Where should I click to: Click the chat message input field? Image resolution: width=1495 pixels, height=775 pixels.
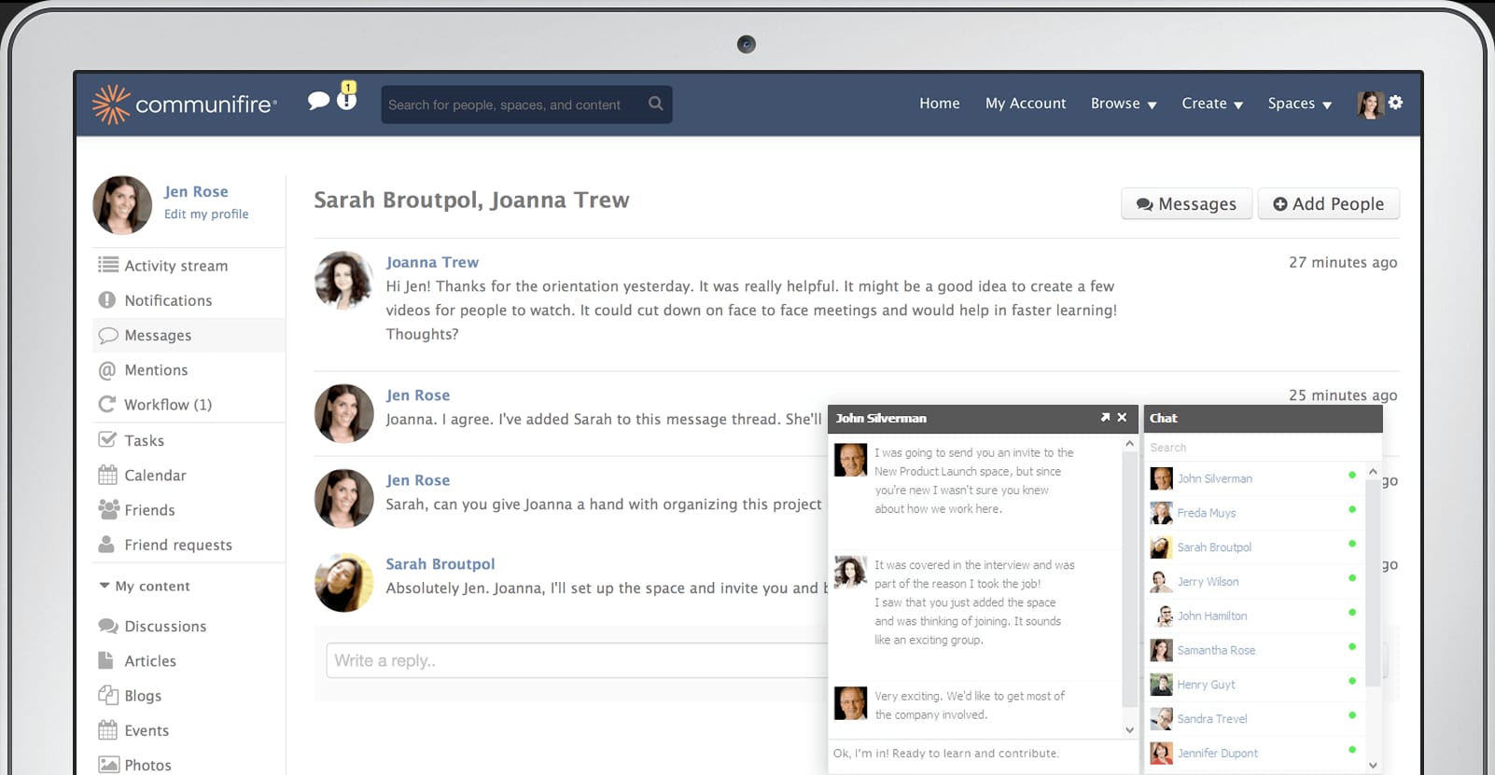click(983, 754)
